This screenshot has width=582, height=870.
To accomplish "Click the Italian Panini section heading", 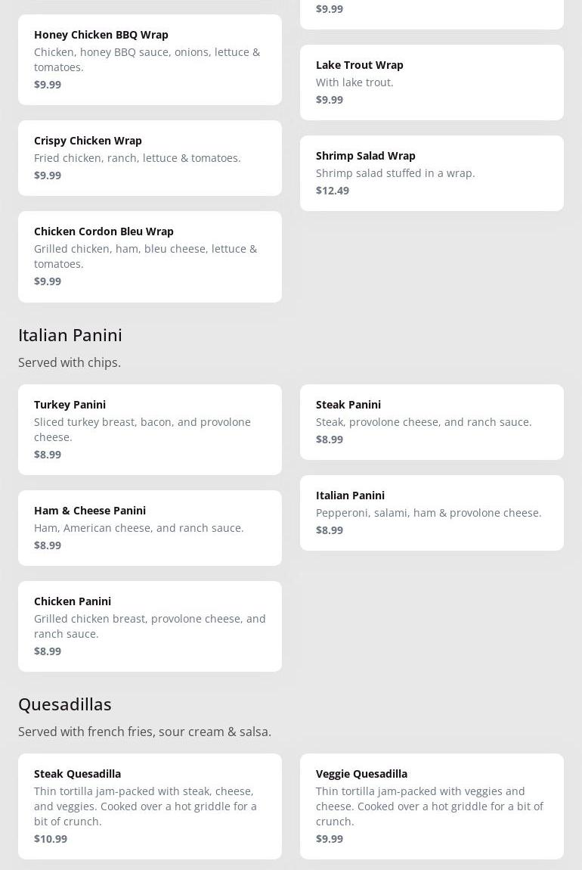I will (x=70, y=334).
